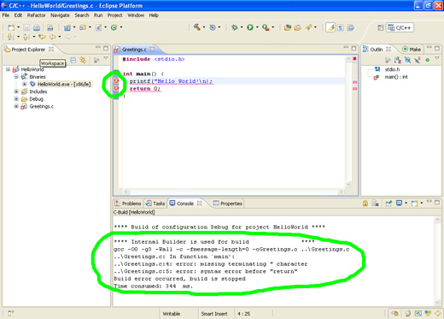Collapse the HelloWorld project node

tap(8, 69)
